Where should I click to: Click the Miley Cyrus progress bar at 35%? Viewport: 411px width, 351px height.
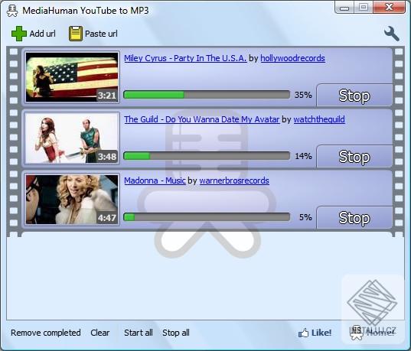tap(207, 95)
